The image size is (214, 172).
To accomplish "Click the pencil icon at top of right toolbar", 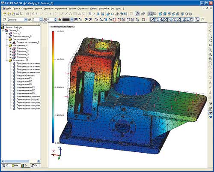I will pyautogui.click(x=210, y=26).
